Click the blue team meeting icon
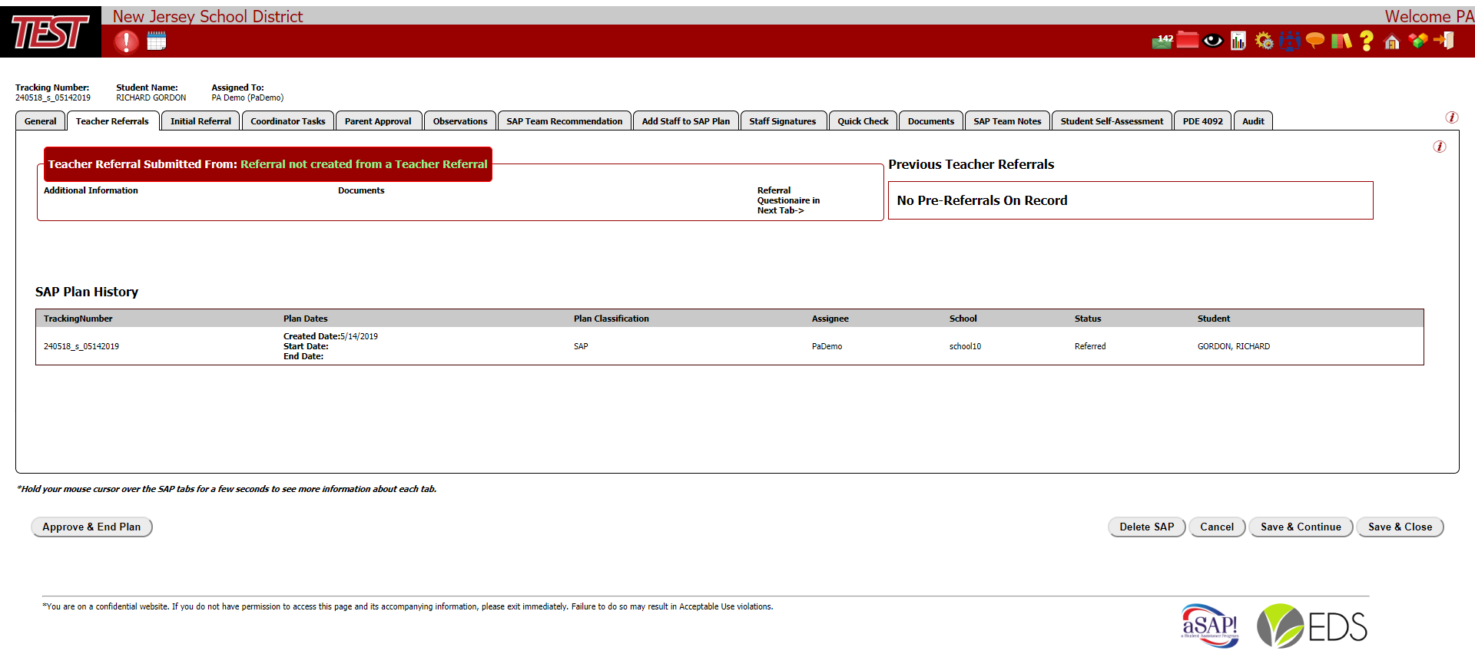 1290,41
